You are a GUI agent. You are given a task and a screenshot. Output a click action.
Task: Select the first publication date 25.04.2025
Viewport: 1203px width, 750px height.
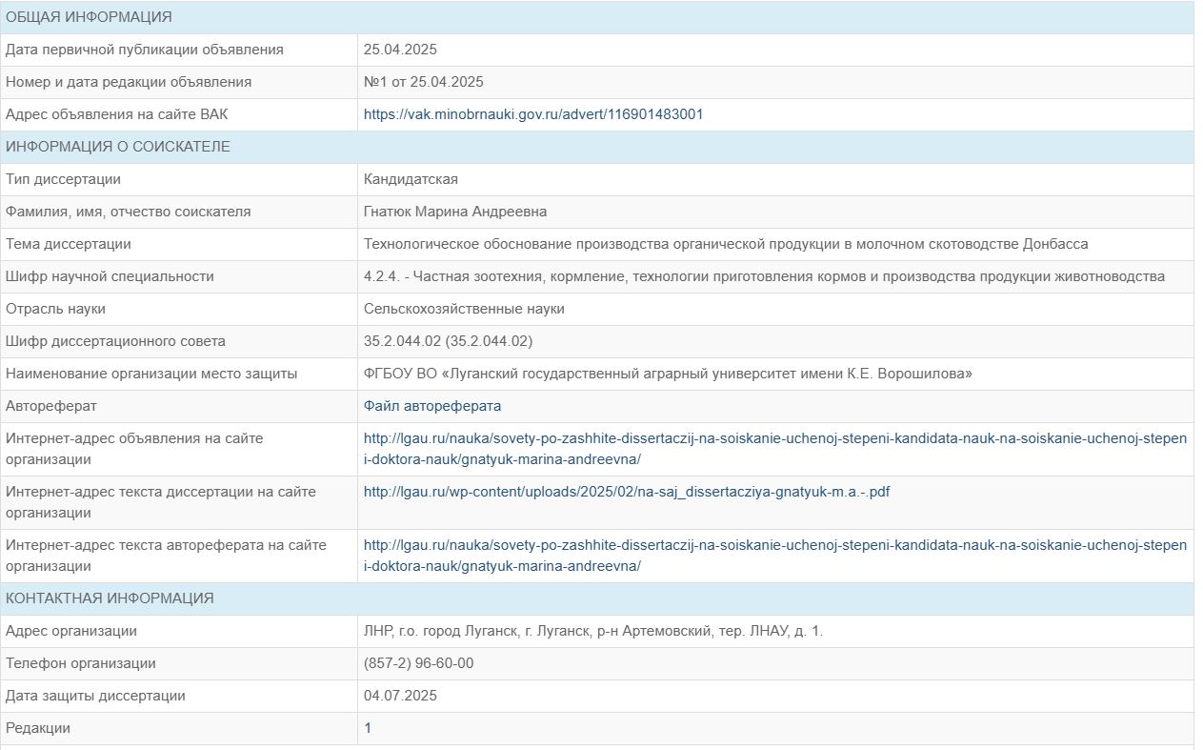click(400, 50)
